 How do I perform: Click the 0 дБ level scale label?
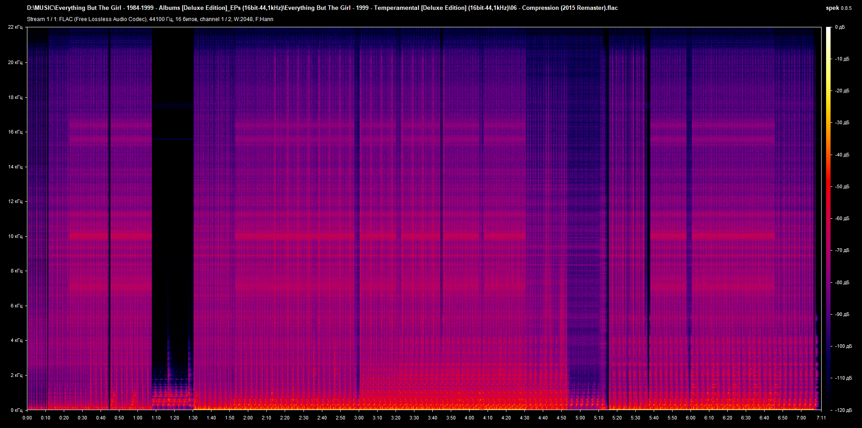(x=840, y=27)
